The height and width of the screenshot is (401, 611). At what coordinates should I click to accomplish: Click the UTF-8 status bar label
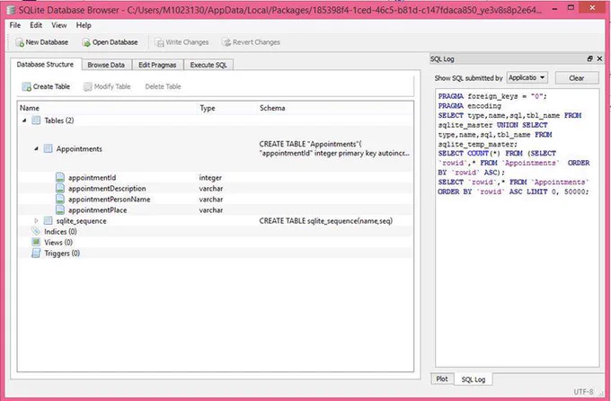(x=583, y=391)
